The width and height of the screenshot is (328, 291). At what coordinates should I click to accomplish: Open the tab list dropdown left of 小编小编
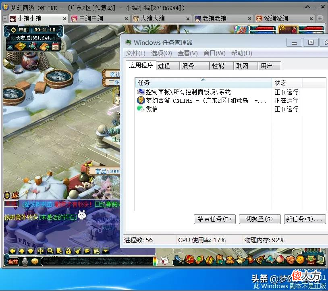[x=5, y=19]
